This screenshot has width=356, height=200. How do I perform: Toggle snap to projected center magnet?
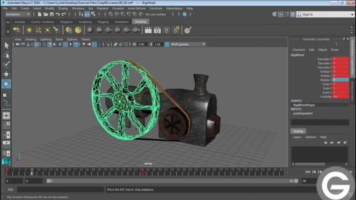(129, 14)
